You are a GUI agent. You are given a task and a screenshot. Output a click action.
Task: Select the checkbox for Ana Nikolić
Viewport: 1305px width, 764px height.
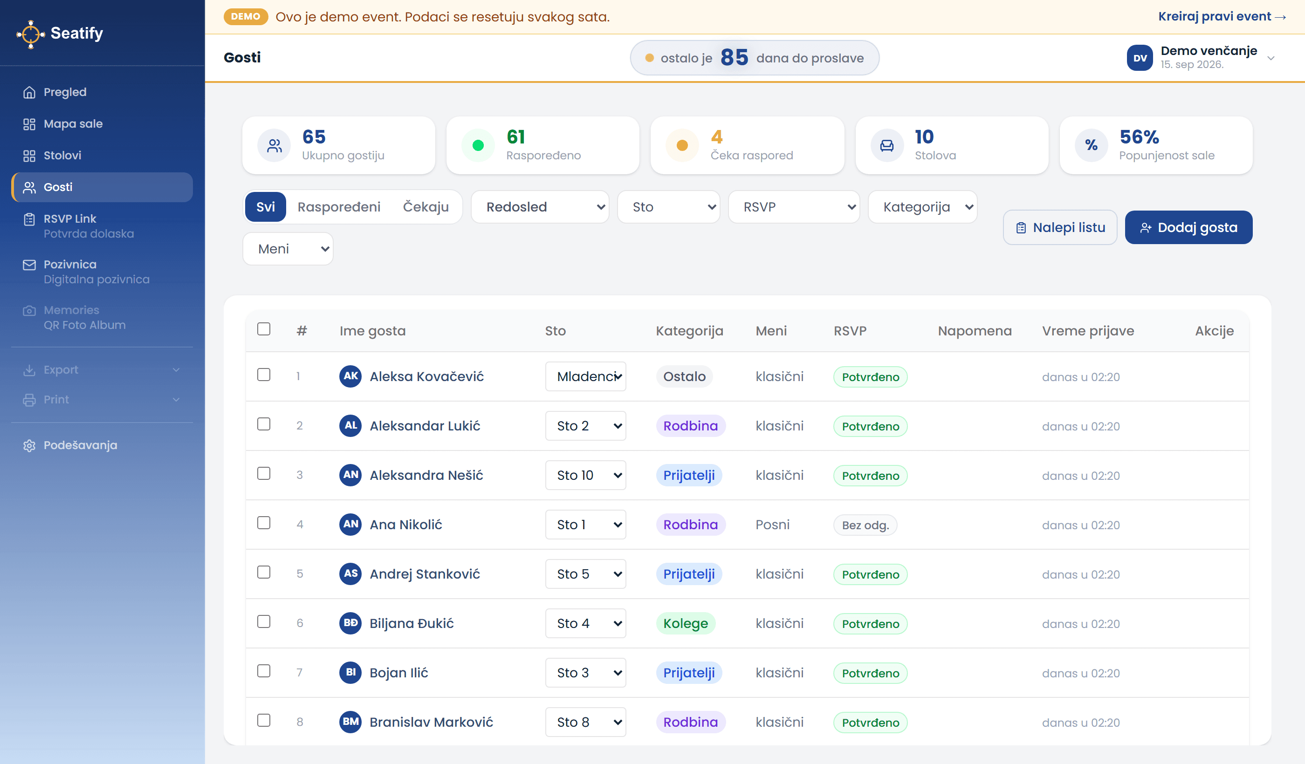264,523
